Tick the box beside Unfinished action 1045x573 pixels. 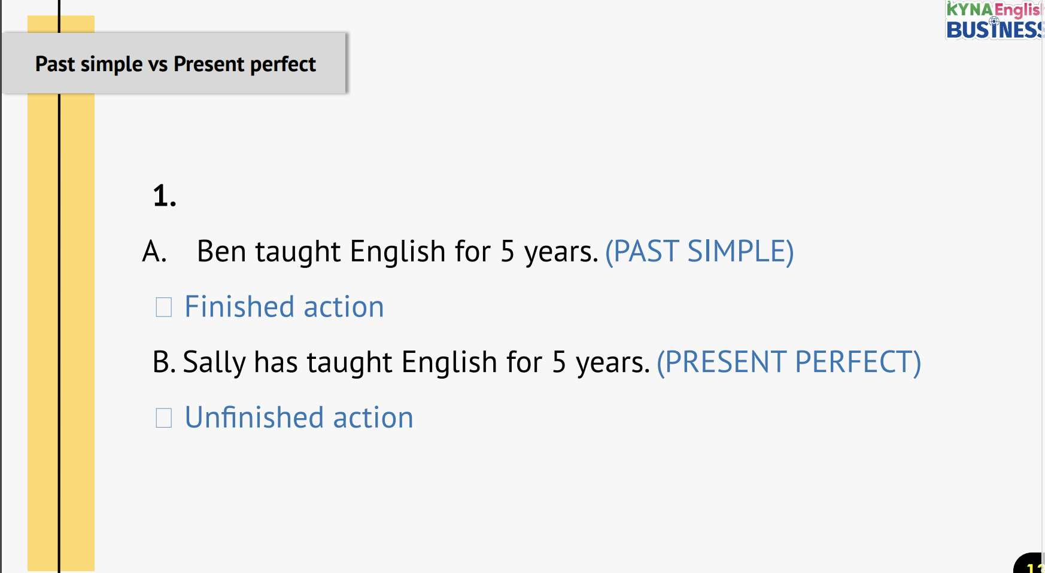coord(163,418)
